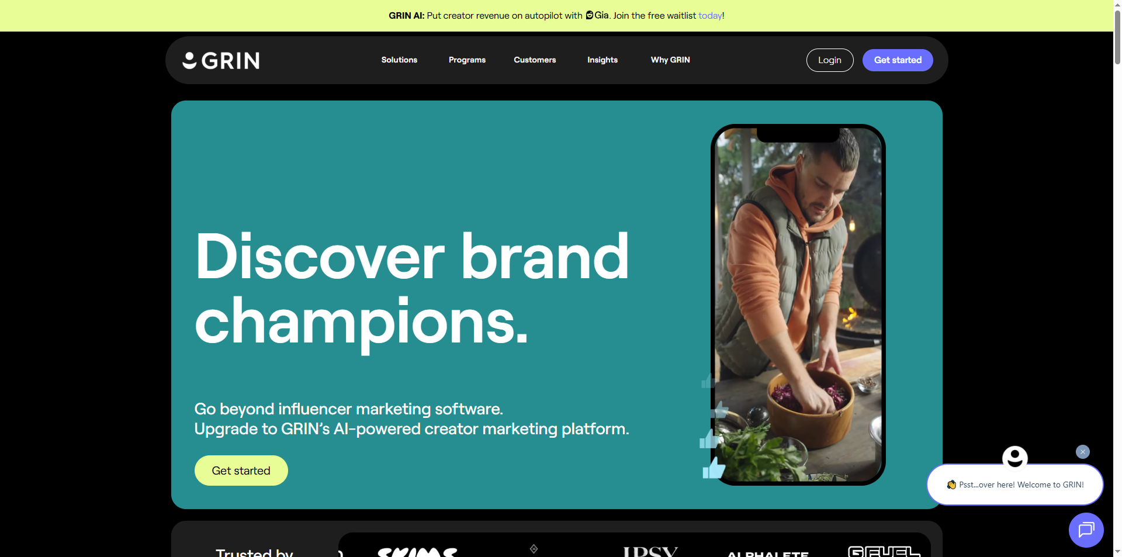This screenshot has width=1122, height=557.
Task: Click the yellow Get started hero button
Action: coord(241,470)
